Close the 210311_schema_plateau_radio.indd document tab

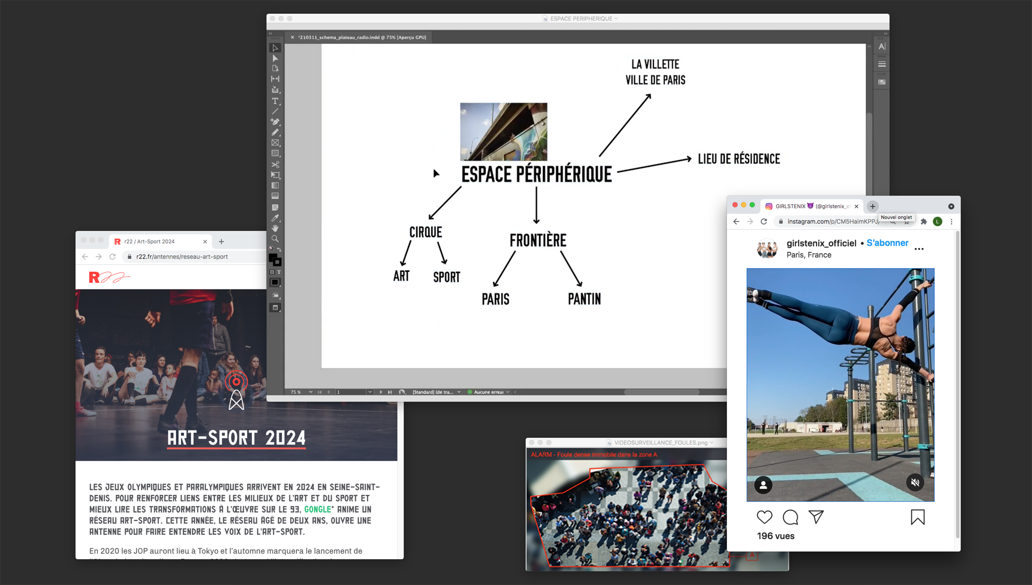[292, 37]
